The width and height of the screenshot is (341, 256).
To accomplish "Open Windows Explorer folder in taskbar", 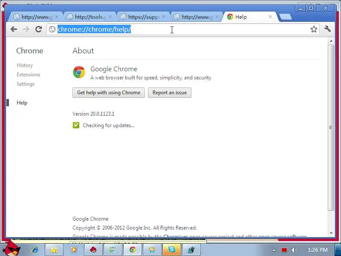I will 54,250.
